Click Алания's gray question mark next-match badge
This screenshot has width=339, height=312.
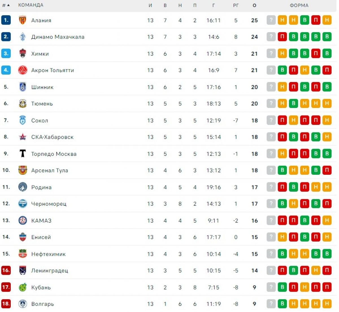click(x=271, y=20)
